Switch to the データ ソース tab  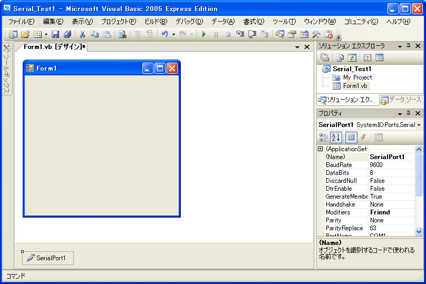[x=401, y=100]
